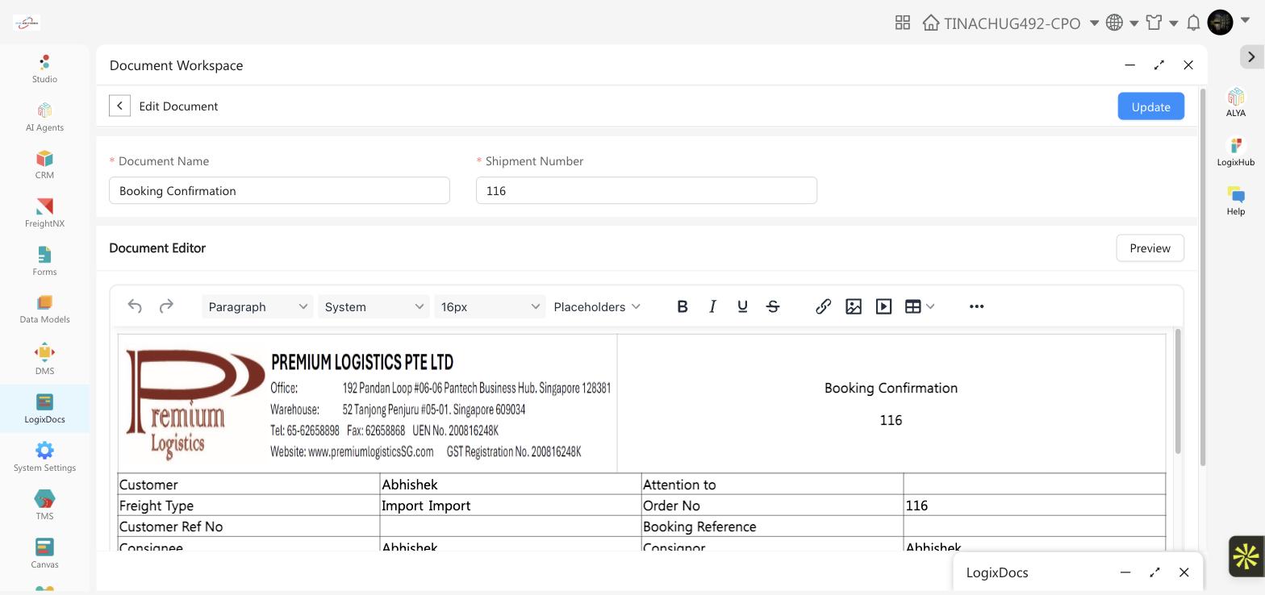Toggle bold formatting

click(x=683, y=306)
